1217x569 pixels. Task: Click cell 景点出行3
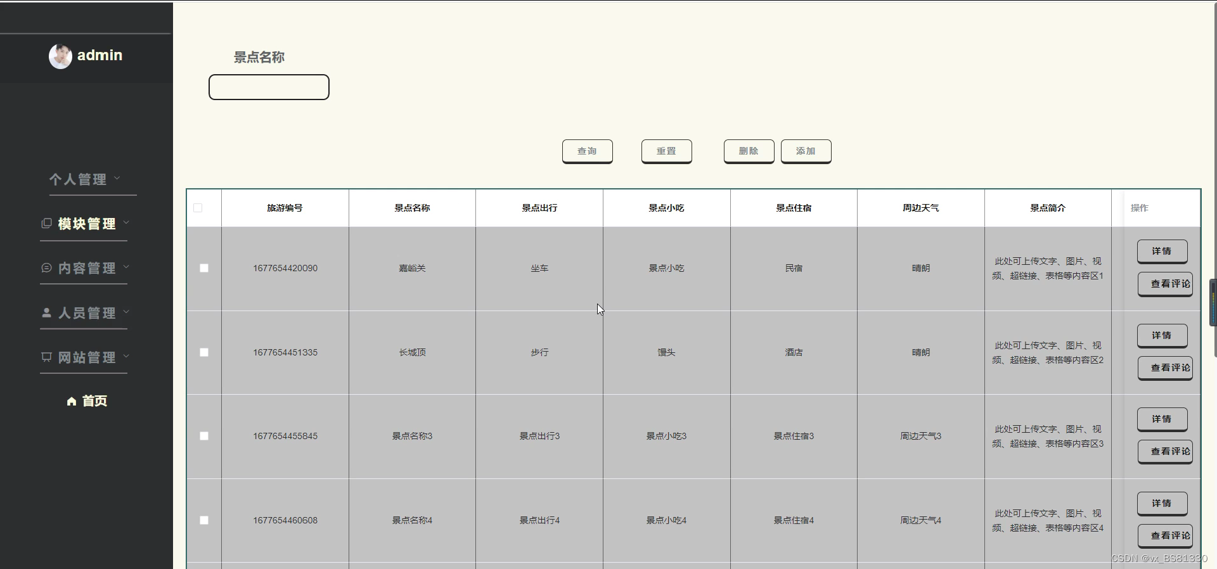tap(539, 436)
